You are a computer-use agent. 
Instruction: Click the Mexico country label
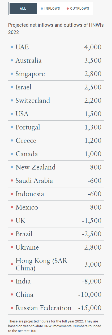(x=27, y=207)
